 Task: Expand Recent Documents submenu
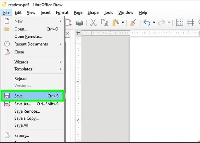pos(32,44)
